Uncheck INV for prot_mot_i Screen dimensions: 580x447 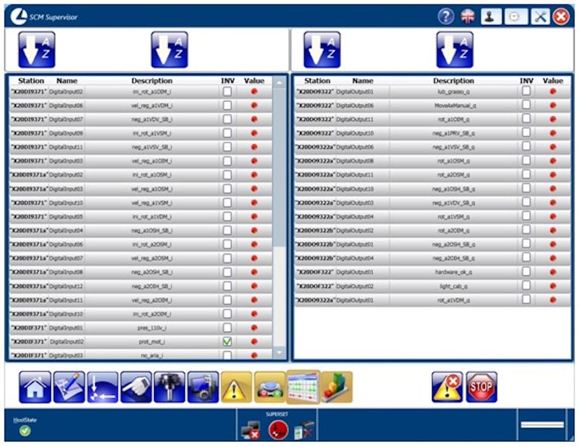227,342
